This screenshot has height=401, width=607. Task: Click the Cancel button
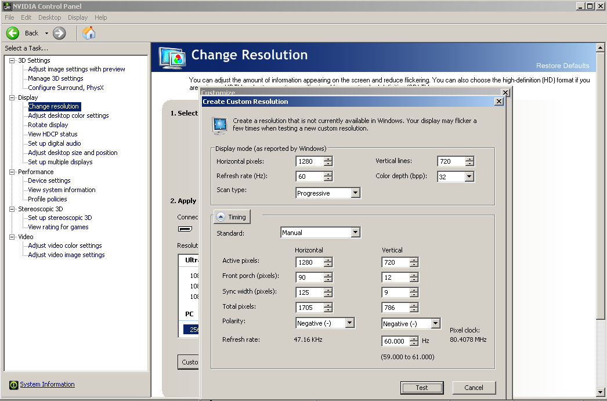tap(474, 388)
